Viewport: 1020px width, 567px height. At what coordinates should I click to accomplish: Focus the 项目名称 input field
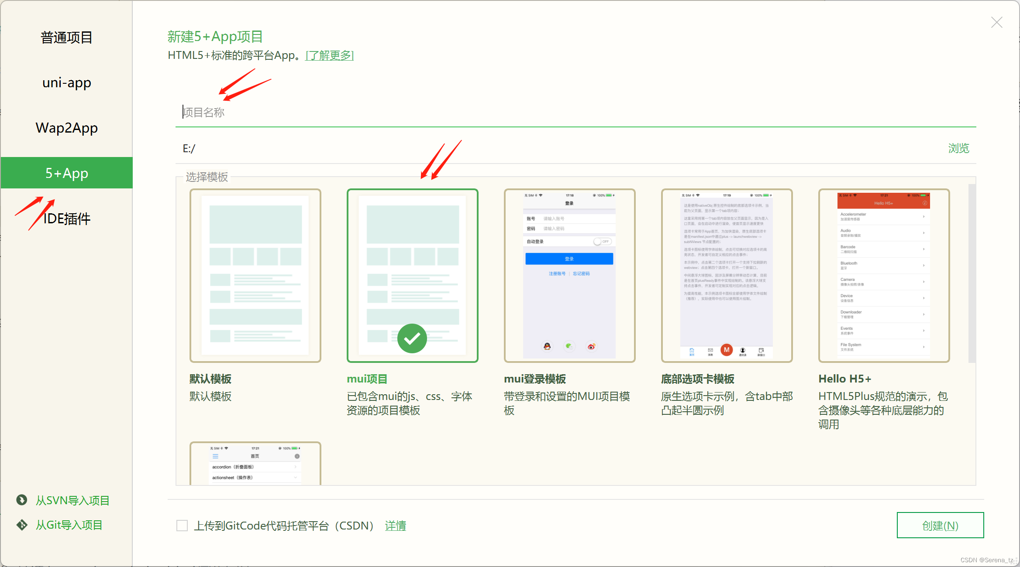point(575,112)
